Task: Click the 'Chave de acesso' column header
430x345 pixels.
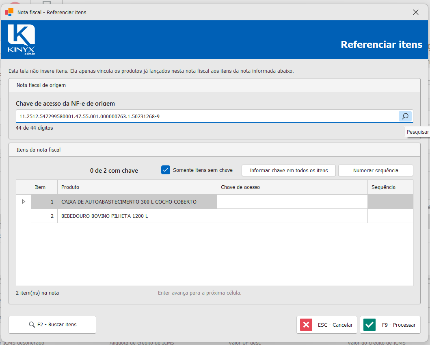Action: click(292, 187)
